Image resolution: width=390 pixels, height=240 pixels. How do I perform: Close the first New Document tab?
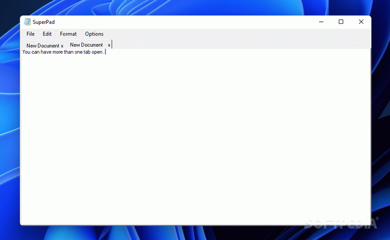(62, 46)
